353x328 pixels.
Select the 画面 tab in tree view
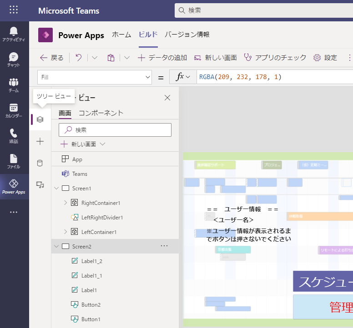pos(65,113)
